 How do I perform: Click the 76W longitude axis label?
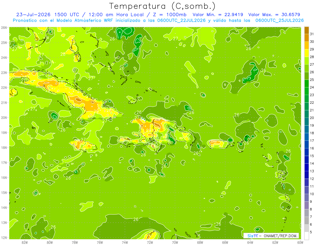click(100, 242)
